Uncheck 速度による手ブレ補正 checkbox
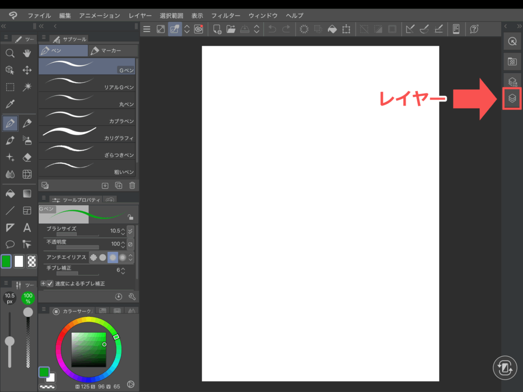This screenshot has width=523, height=392. click(50, 283)
